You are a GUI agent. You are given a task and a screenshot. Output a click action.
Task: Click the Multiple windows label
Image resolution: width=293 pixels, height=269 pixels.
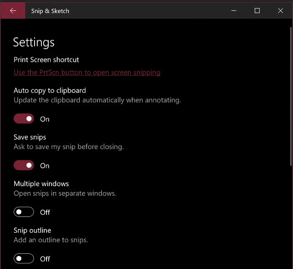[x=41, y=184]
